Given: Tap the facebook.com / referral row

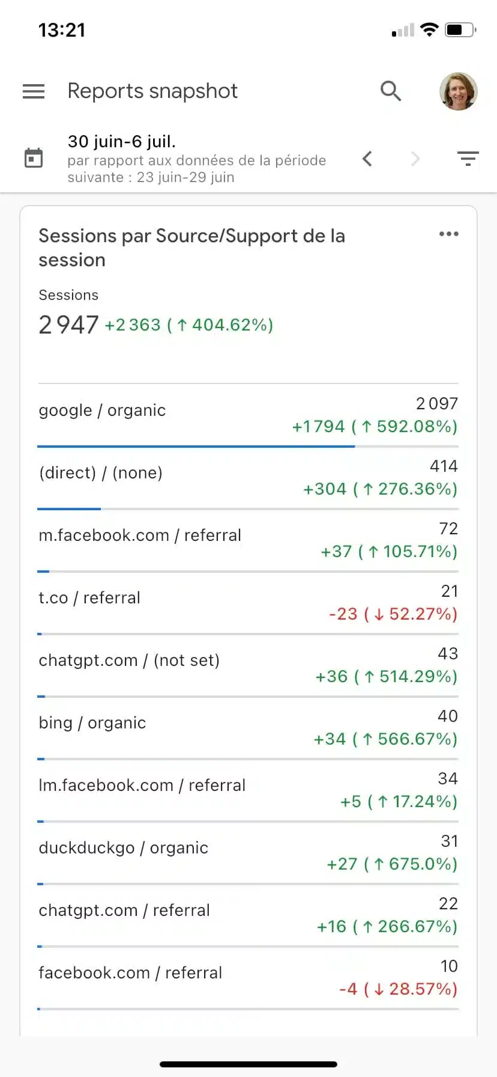Looking at the screenshot, I should 248,978.
